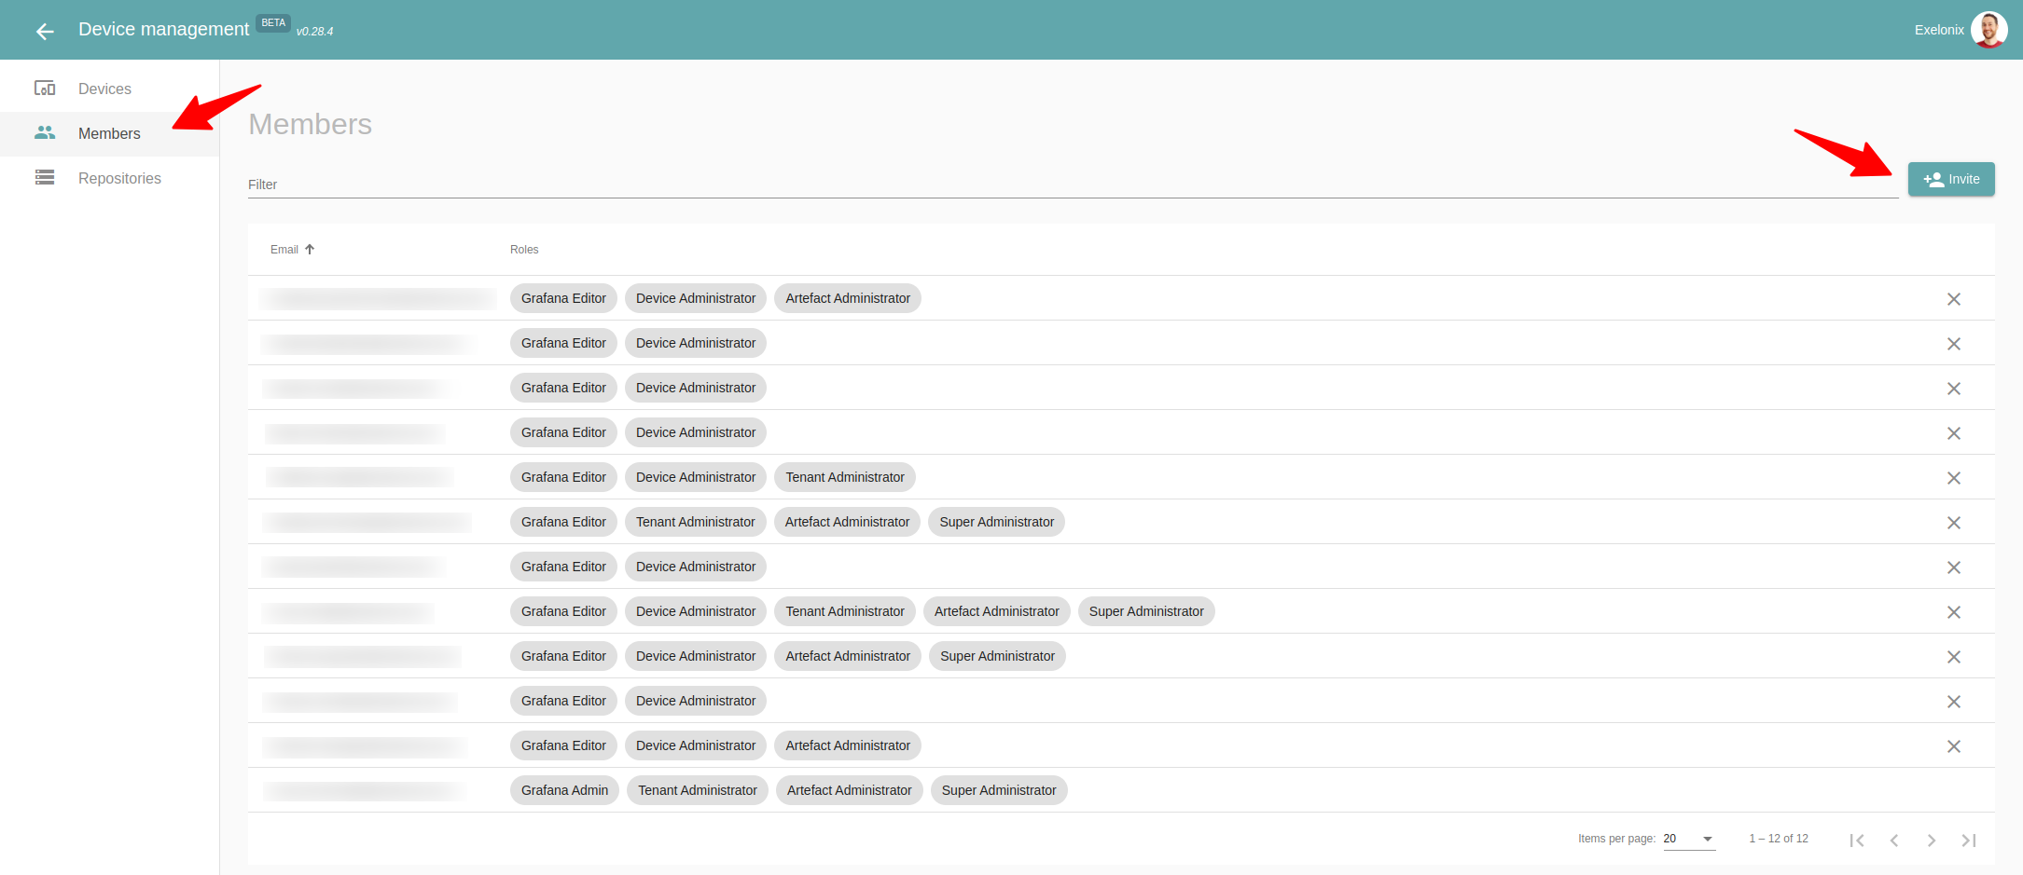Sort by Email column arrow

click(x=310, y=249)
